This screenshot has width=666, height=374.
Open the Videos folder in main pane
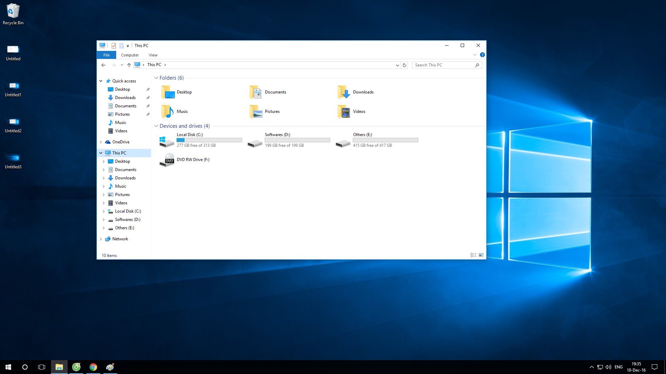coord(344,112)
